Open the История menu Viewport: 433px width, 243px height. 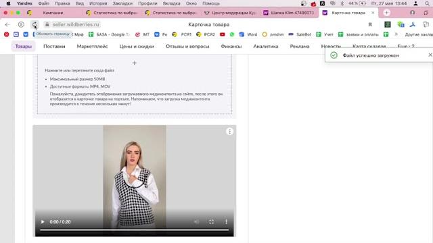tap(98, 3)
